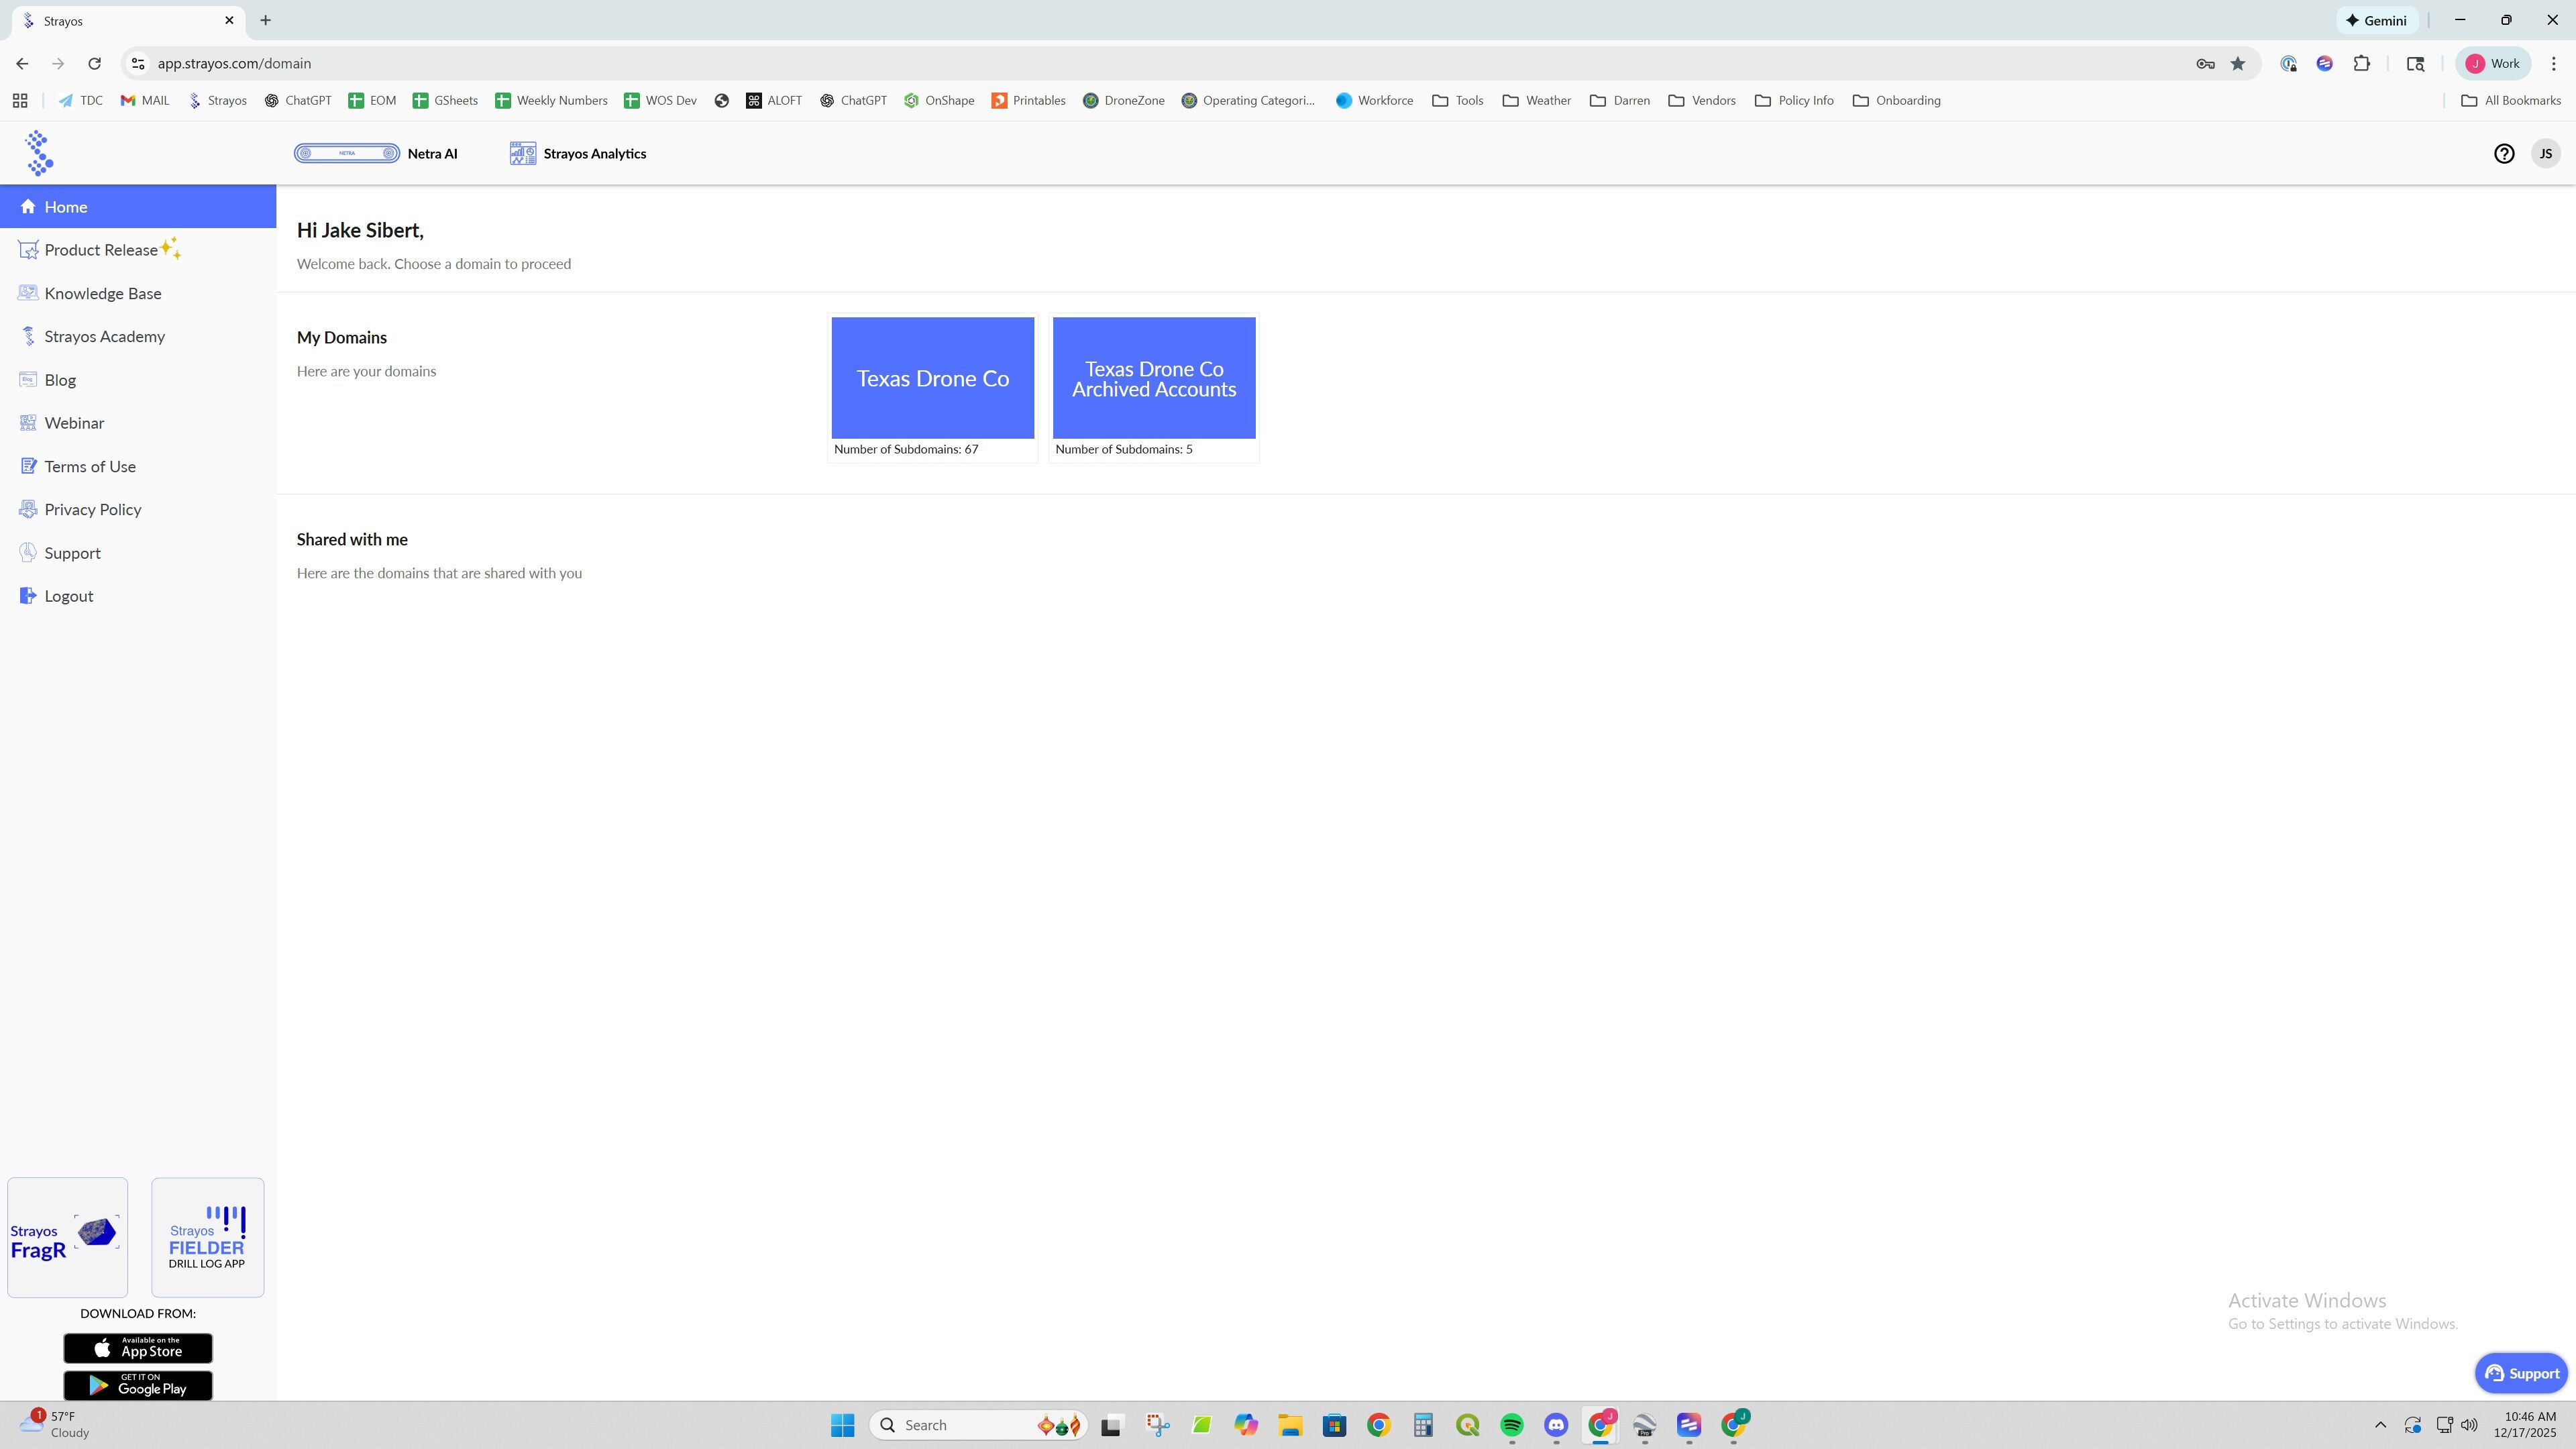Open the Windows Start menu
The image size is (2576, 1449).
pyautogui.click(x=842, y=1425)
